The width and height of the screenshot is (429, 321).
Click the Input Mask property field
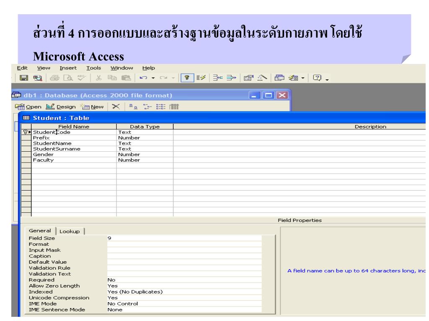tap(184, 250)
